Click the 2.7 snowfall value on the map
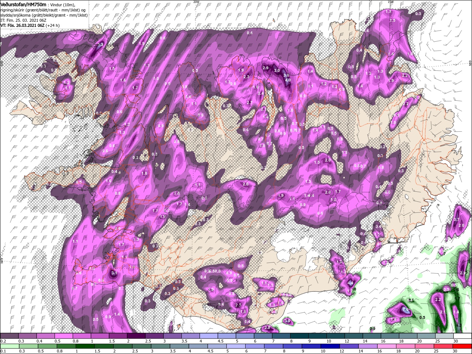Viewport: 472px width, 354px height. point(249,103)
